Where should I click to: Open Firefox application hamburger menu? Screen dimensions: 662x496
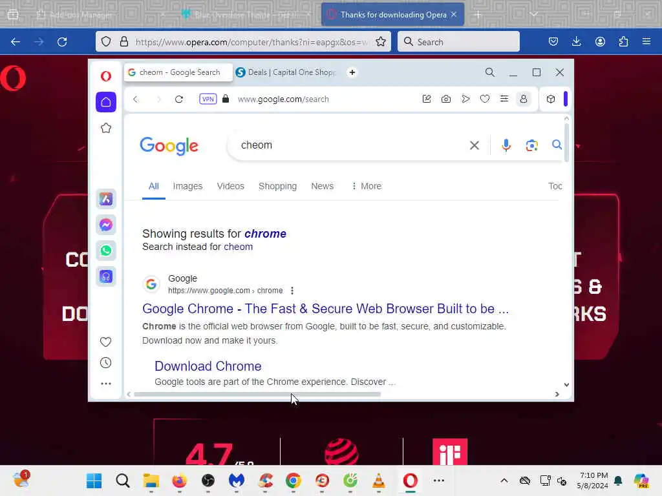[x=646, y=42]
